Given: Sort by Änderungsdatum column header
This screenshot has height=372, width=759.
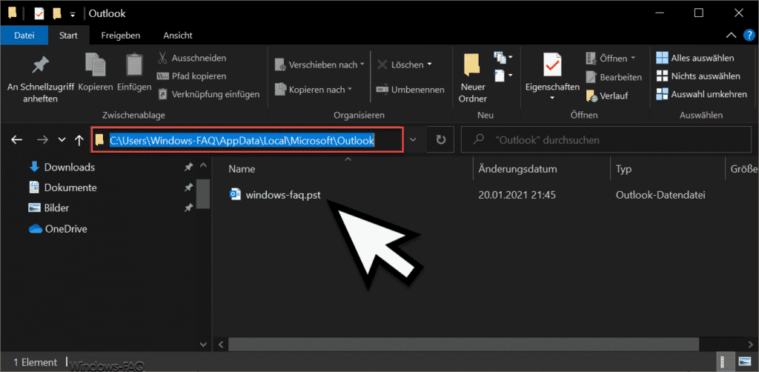Looking at the screenshot, I should click(517, 169).
